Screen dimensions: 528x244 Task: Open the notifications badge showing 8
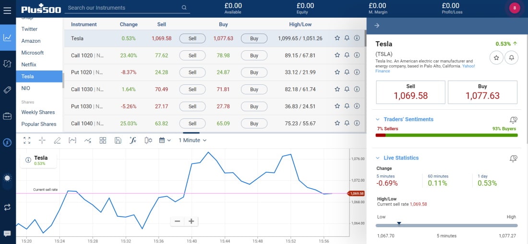click(x=515, y=8)
